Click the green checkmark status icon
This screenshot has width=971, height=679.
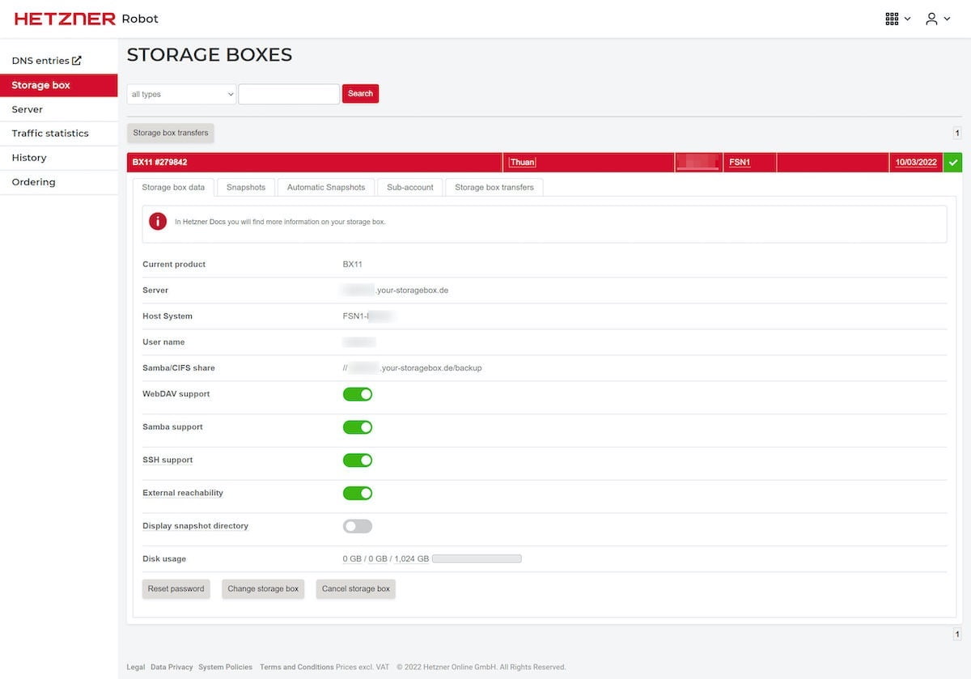pos(953,163)
